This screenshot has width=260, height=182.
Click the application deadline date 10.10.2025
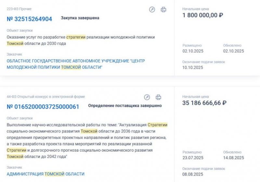coord(193,68)
